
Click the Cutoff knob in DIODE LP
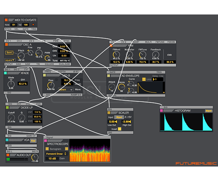11,118
